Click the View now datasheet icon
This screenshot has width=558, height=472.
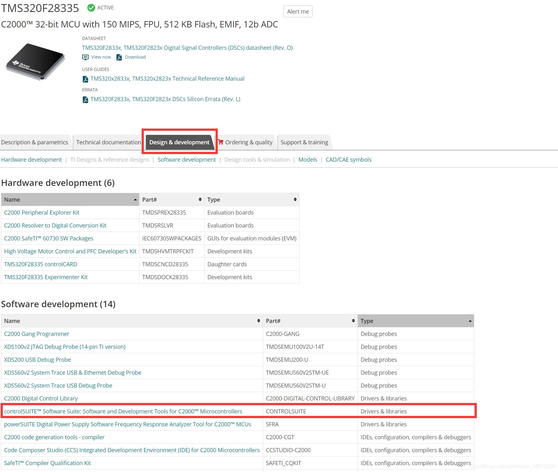85,57
